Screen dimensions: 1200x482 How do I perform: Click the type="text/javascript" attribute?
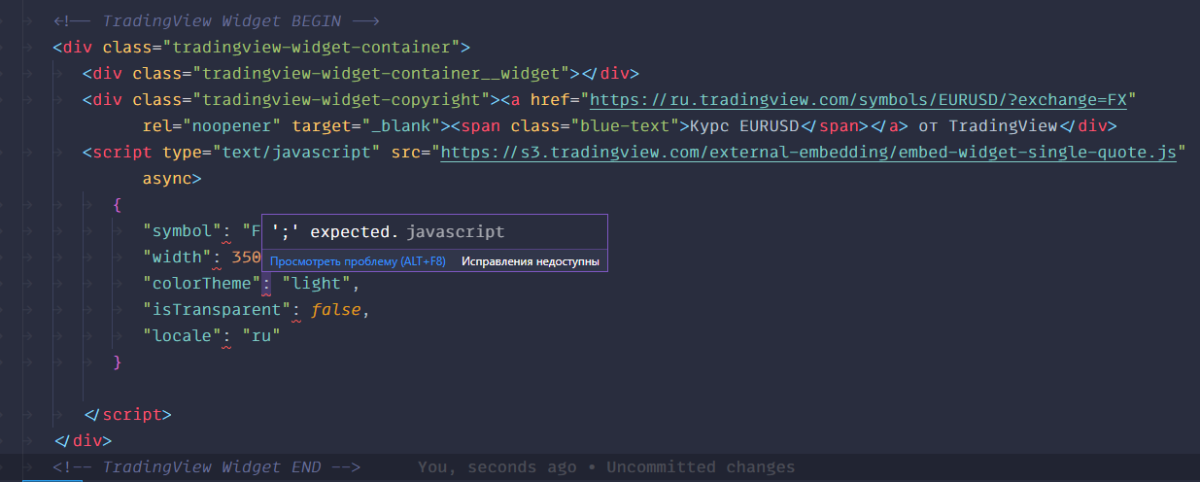(271, 152)
